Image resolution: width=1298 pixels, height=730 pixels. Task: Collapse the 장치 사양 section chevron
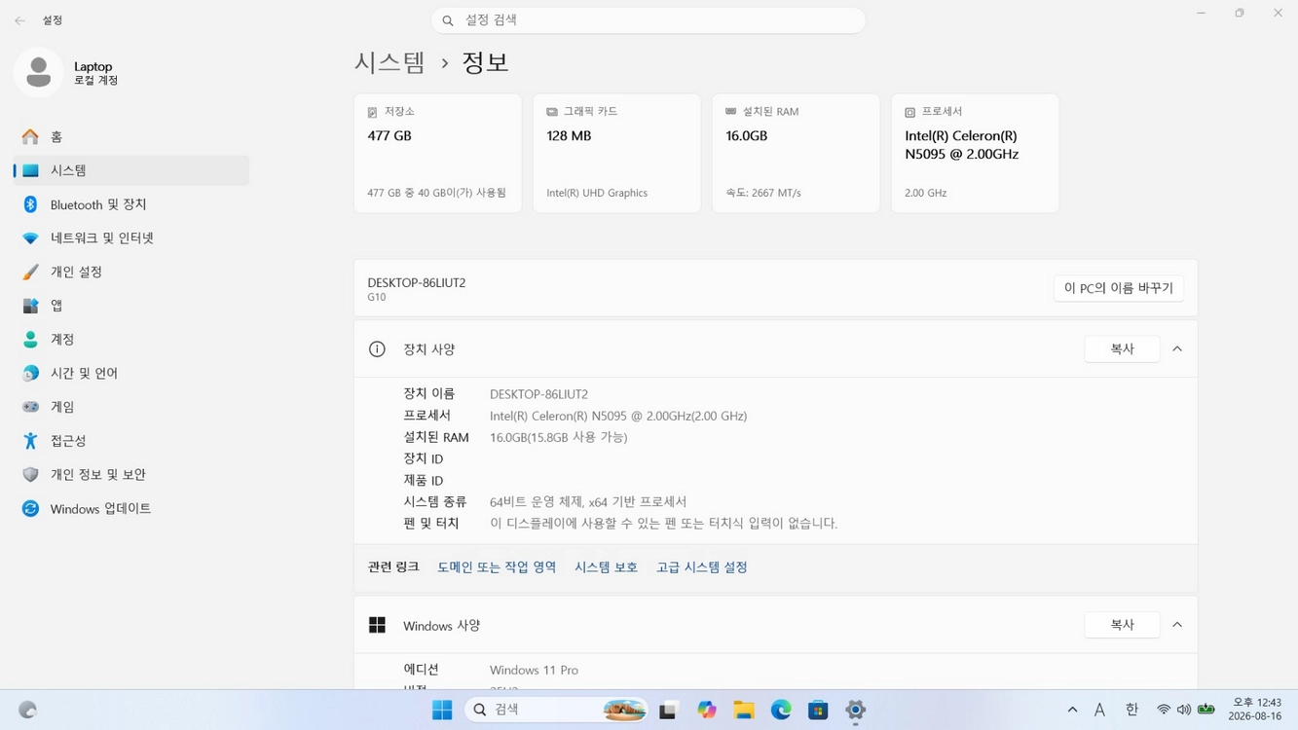[1177, 348]
